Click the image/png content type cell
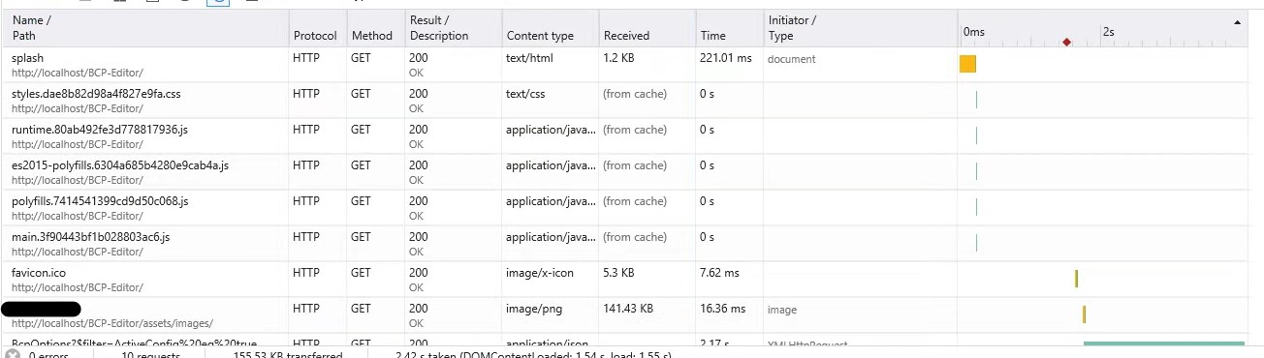Viewport: 1264px width, 358px height. point(533,309)
